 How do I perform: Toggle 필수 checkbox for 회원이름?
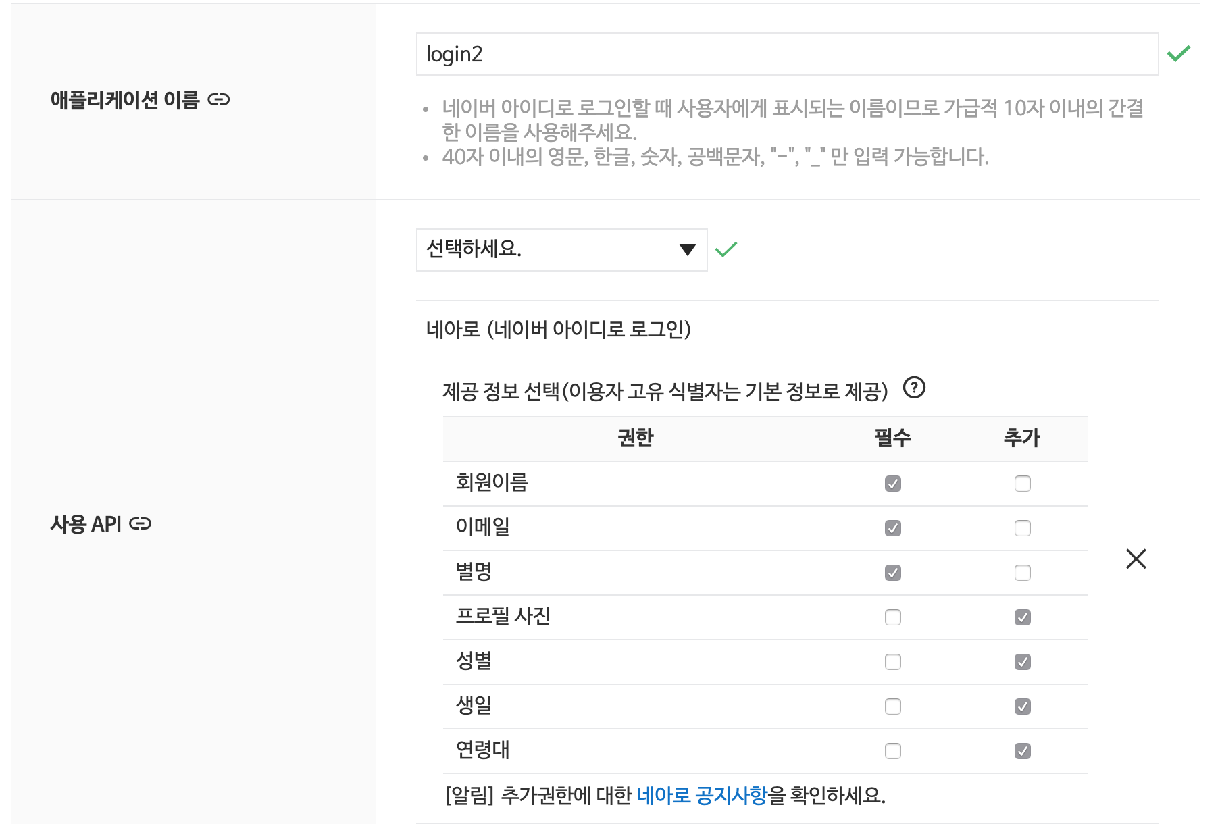(x=892, y=484)
